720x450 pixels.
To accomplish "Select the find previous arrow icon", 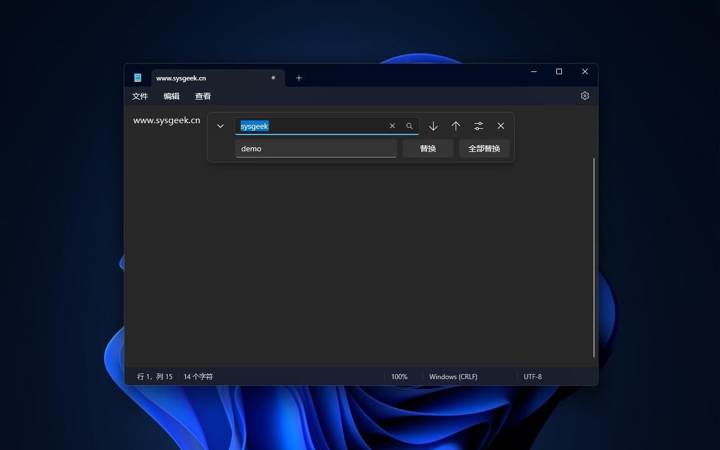I will 456,126.
